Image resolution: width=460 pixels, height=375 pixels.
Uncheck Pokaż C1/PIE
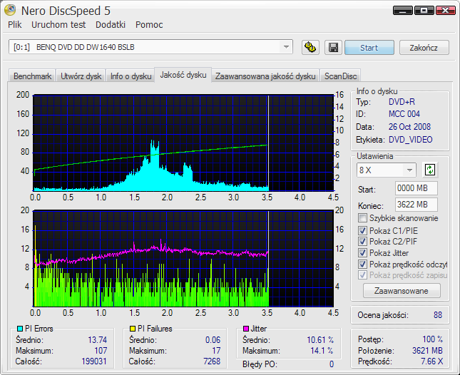[x=362, y=230]
